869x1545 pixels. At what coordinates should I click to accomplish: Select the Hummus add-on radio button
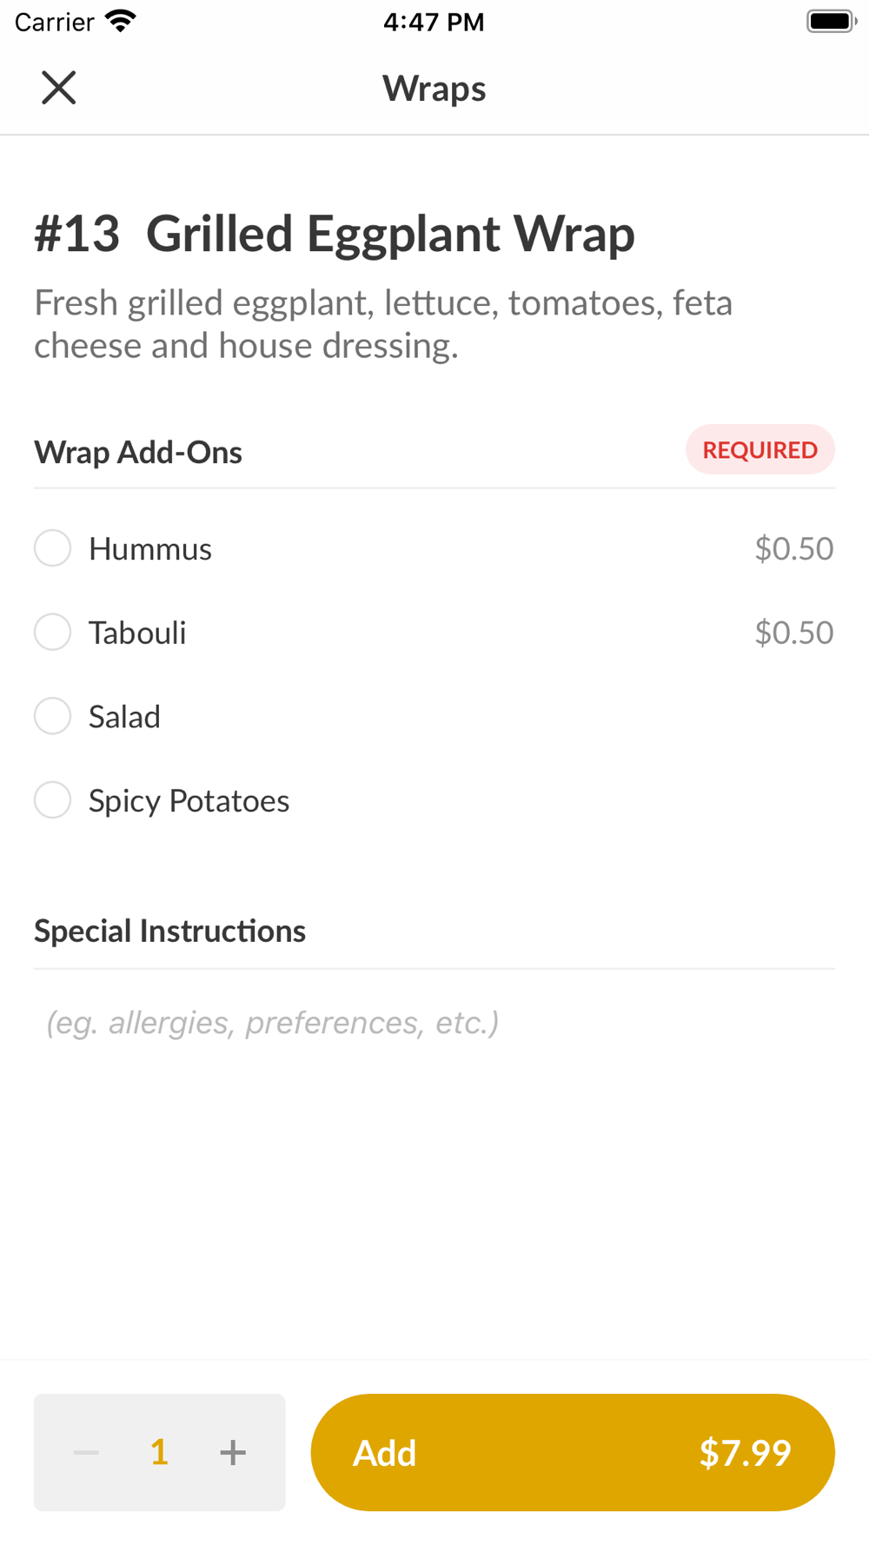[52, 548]
